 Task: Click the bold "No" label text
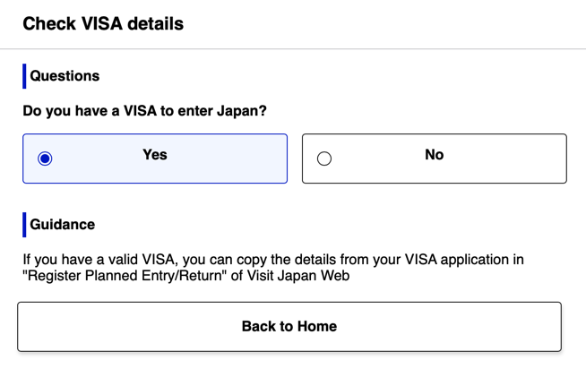[435, 155]
